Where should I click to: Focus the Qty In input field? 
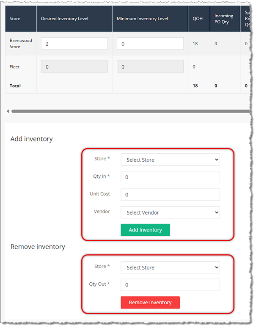coord(170,177)
